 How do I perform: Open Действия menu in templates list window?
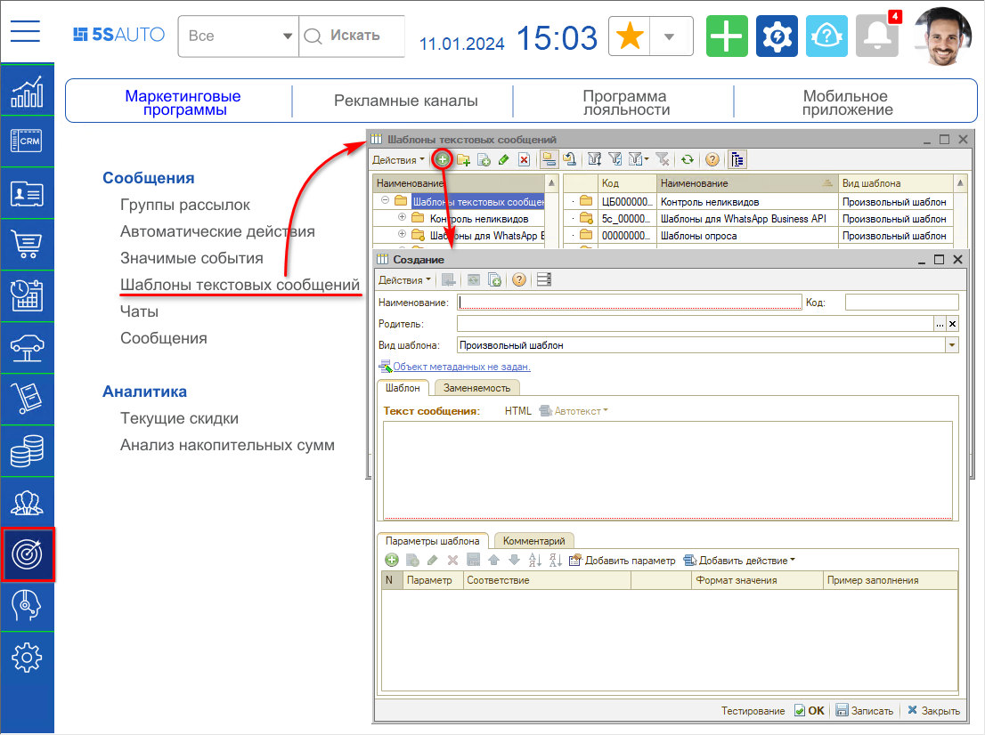pos(398,159)
